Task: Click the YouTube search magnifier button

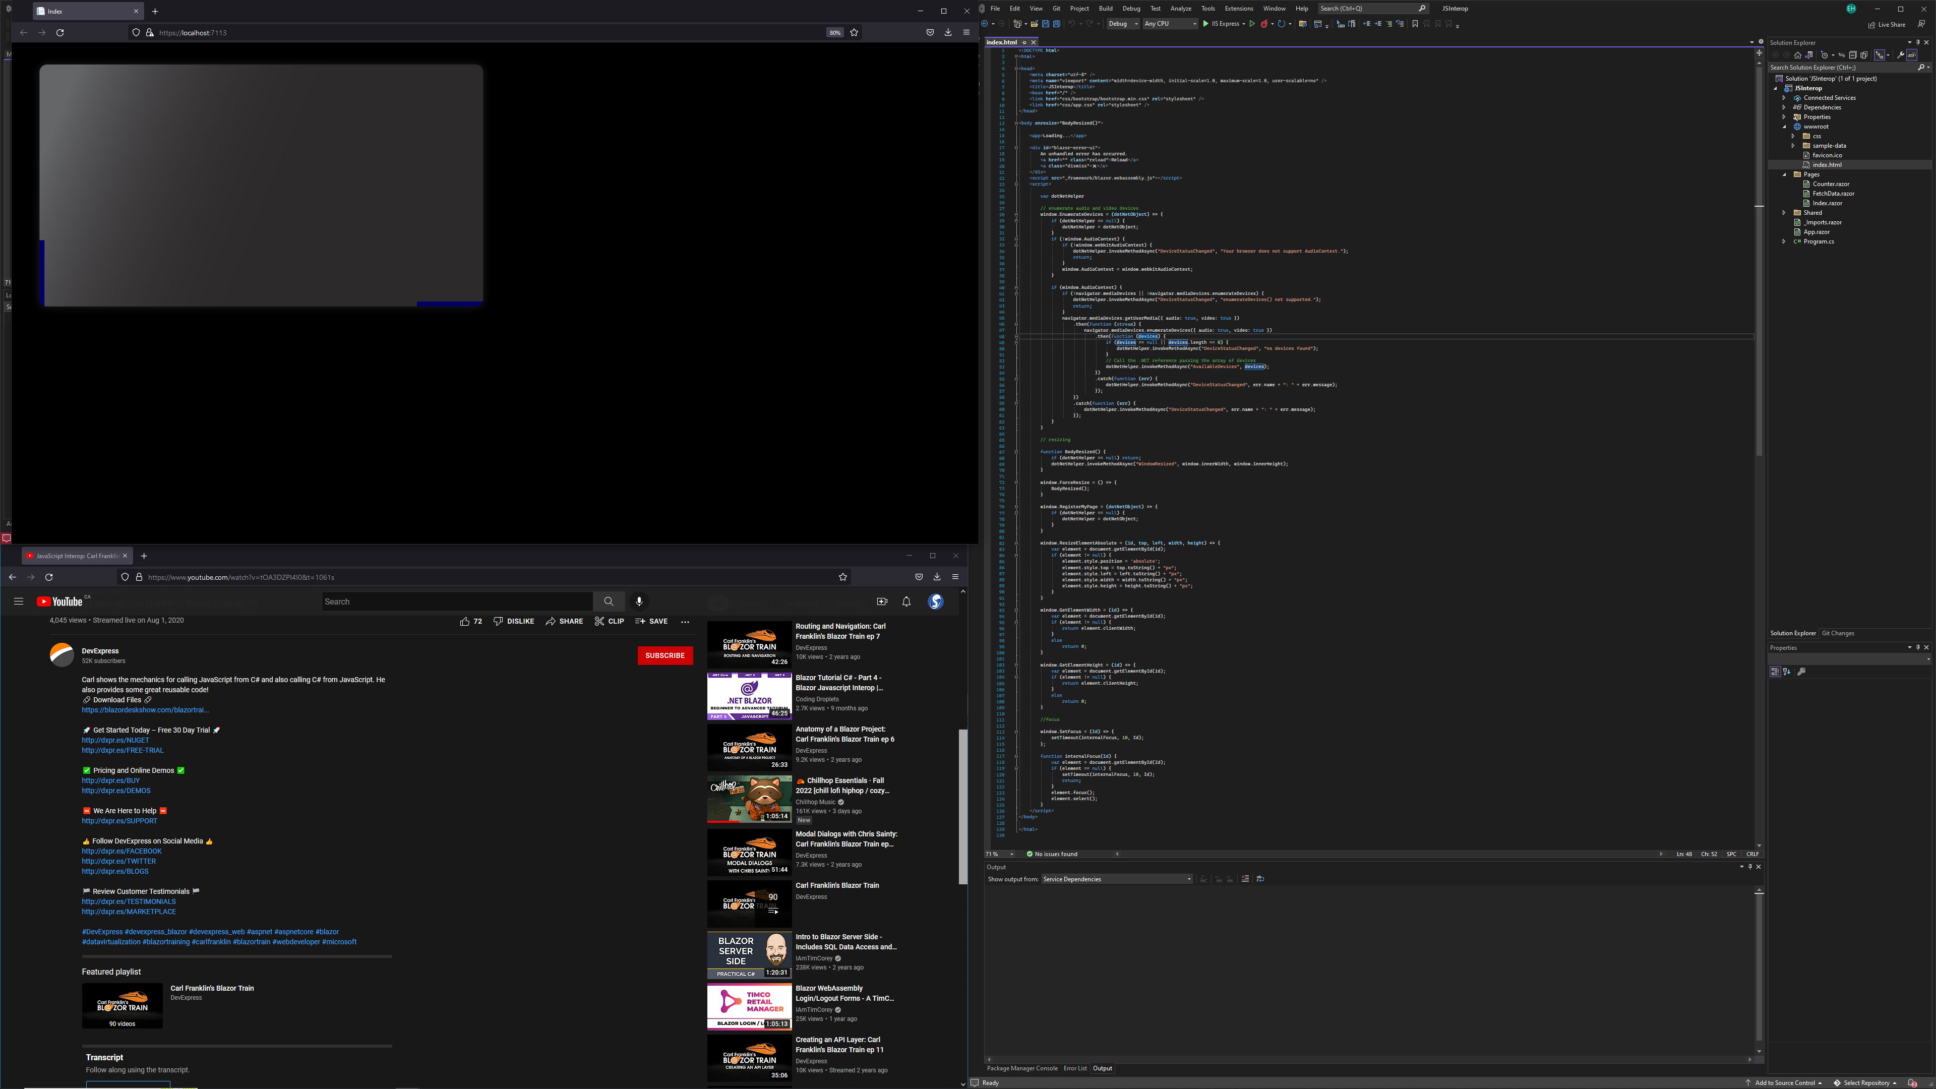Action: point(609,601)
